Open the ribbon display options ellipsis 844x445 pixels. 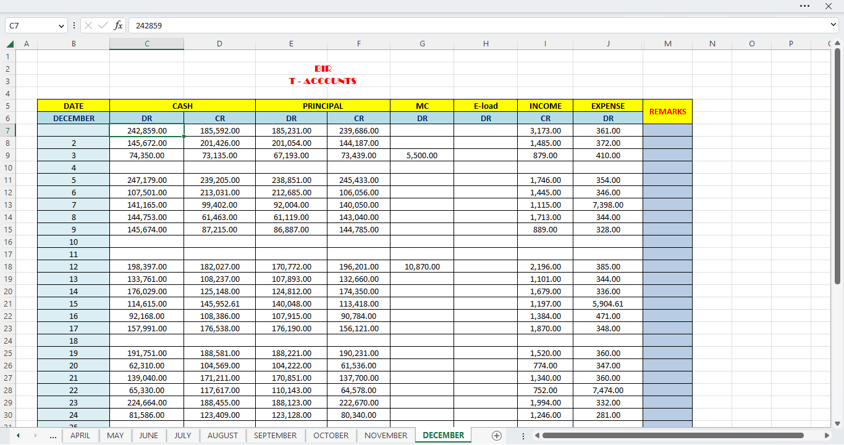[804, 6]
